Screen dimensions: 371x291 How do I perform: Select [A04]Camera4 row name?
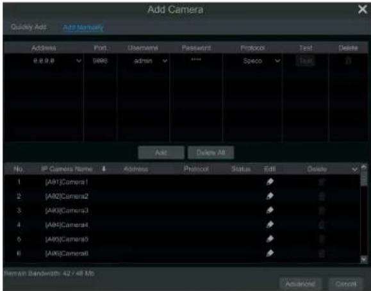point(67,225)
